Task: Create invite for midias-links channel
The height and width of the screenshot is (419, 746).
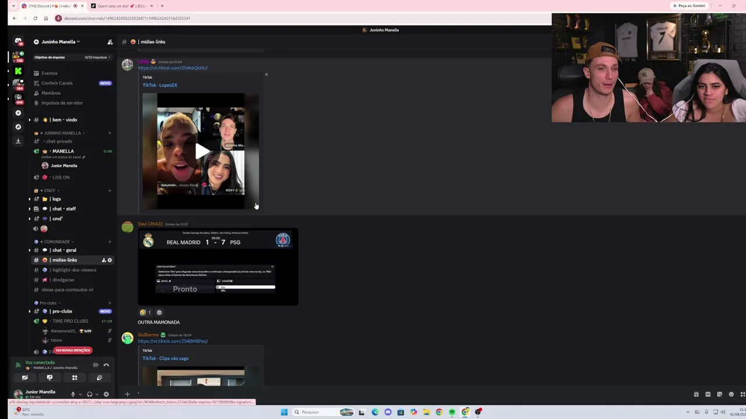Action: [104, 260]
